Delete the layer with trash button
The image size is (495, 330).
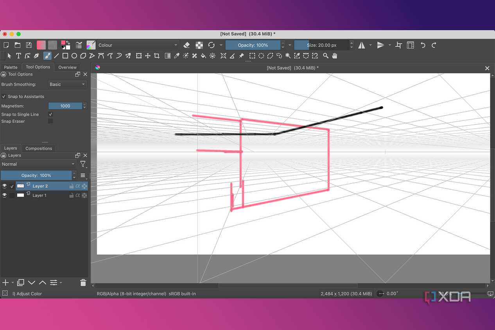pos(83,283)
